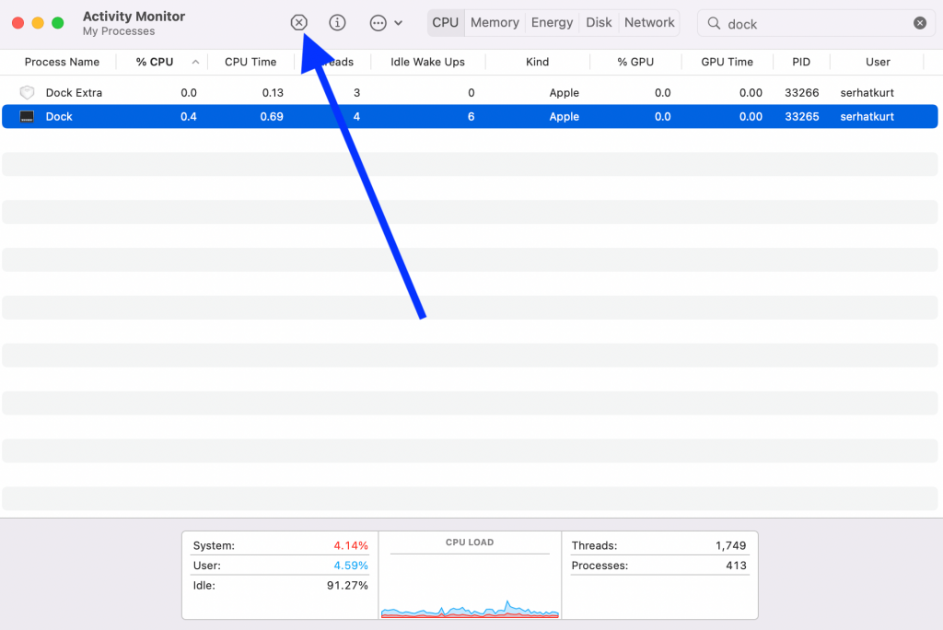
Task: Sort by CPU Time column
Action: point(250,62)
